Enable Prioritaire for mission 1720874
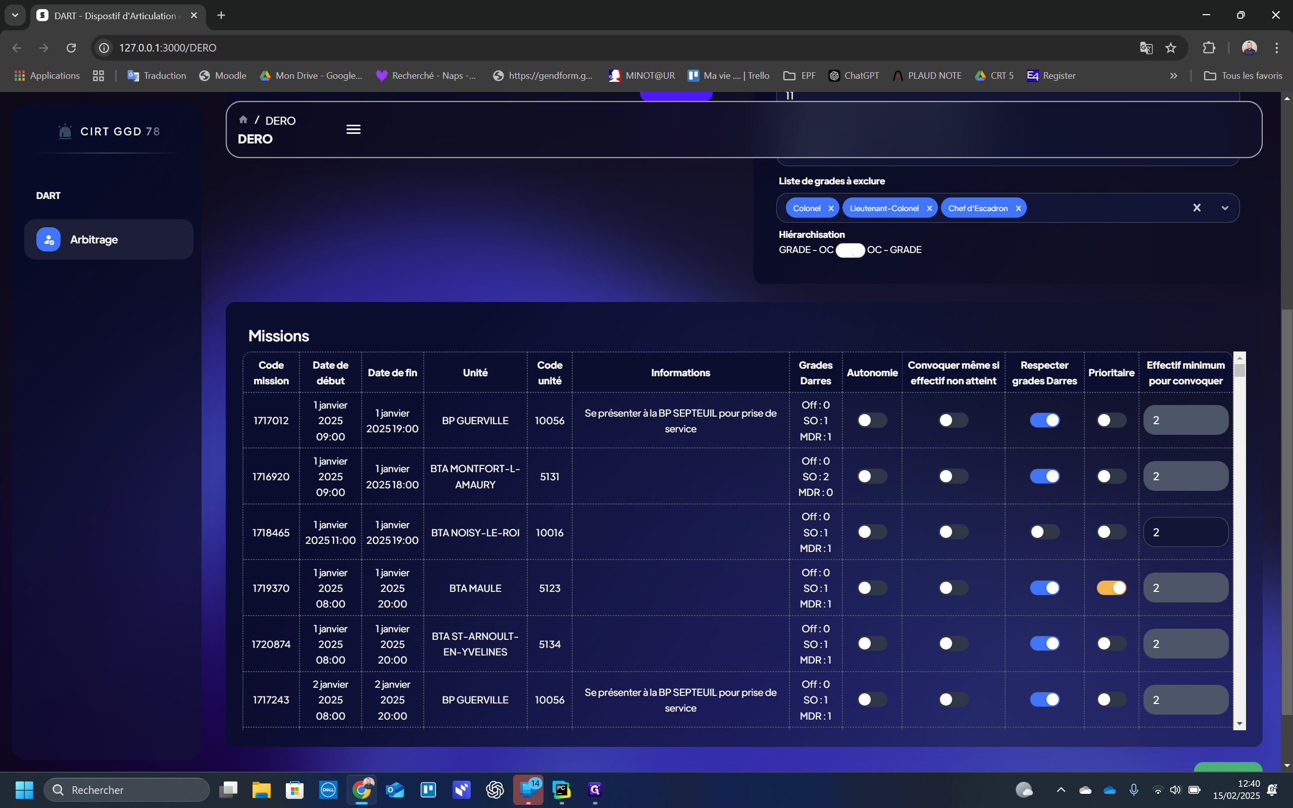1293x808 pixels. (1111, 643)
